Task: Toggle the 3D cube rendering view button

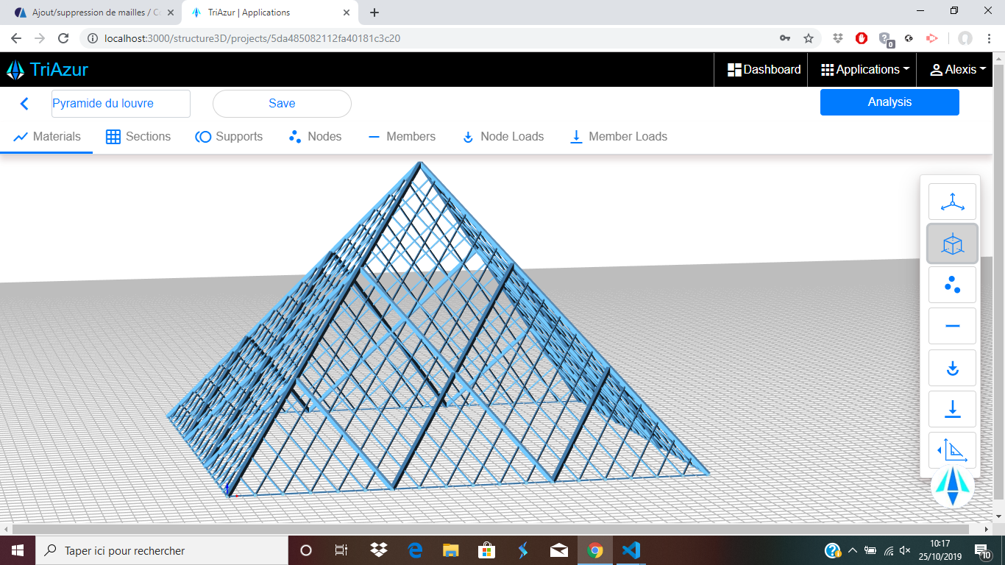Action: (952, 244)
